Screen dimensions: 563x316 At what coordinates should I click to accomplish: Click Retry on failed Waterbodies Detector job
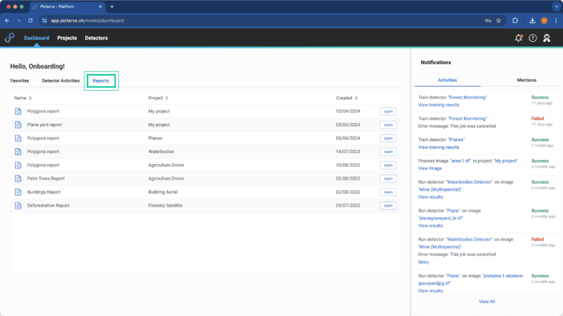pyautogui.click(x=423, y=262)
